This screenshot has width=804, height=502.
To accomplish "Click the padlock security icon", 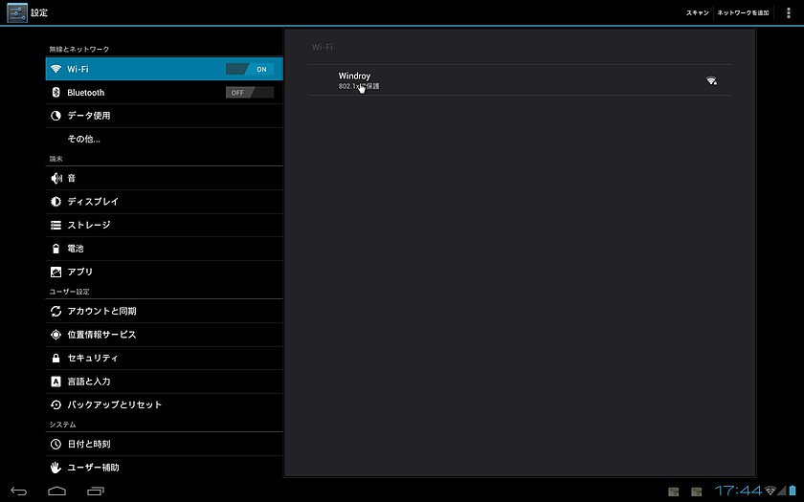I will pos(56,358).
